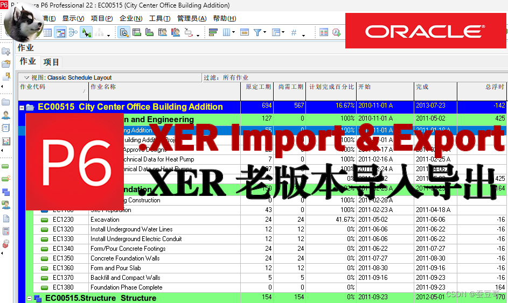This screenshot has height=303, width=508.
Task: Open the Bars formatting icon
Action: click(x=213, y=32)
